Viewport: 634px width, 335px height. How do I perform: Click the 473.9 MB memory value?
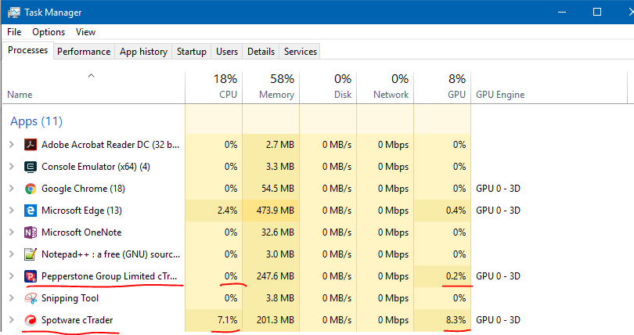click(275, 210)
